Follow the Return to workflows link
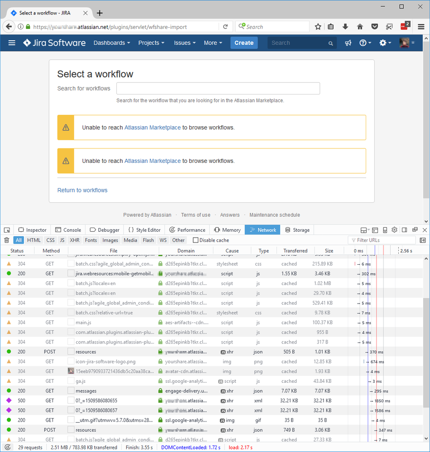 [82, 190]
